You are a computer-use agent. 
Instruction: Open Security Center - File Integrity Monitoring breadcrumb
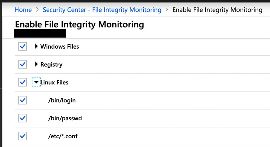click(x=102, y=10)
